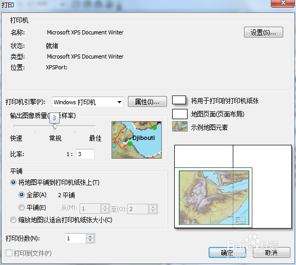Screen dimensions: 296x265
Task: Click the 就绪 printer status text
Action: [52, 46]
